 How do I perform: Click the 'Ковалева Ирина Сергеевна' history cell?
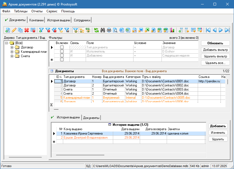(x=88, y=133)
